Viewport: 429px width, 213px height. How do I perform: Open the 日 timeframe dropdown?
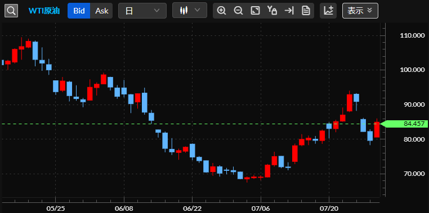[142, 11]
